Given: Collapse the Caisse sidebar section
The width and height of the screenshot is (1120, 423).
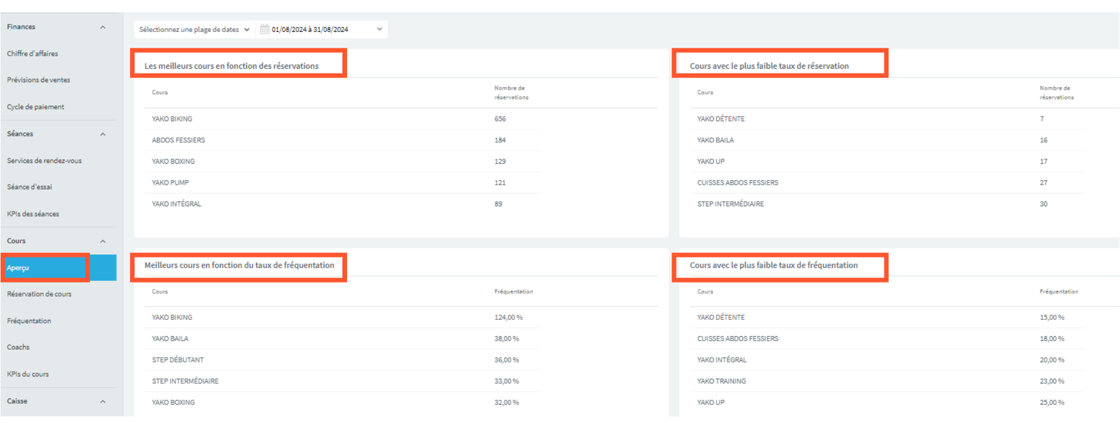Looking at the screenshot, I should 103,401.
